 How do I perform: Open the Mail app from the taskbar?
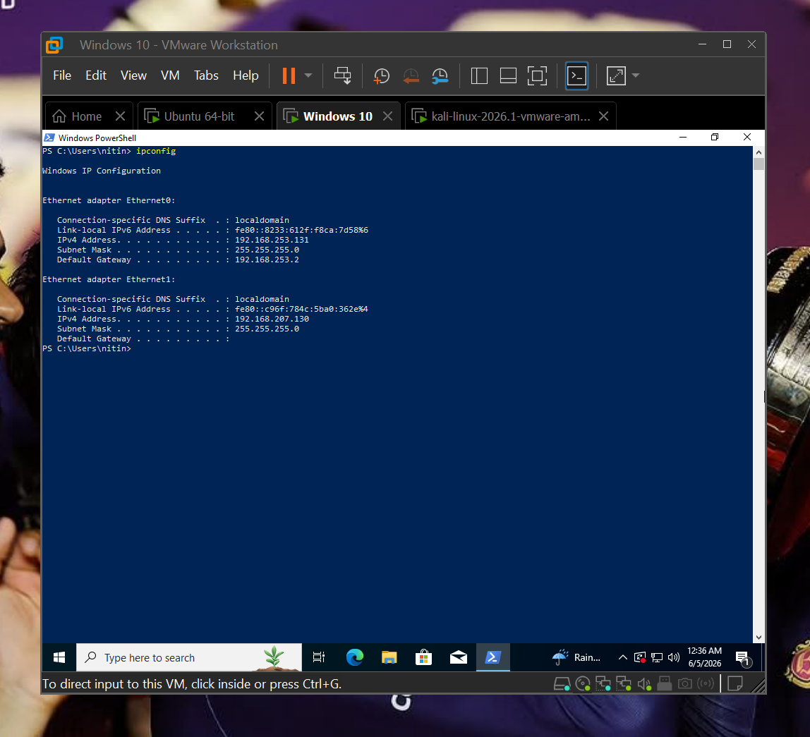coord(458,657)
